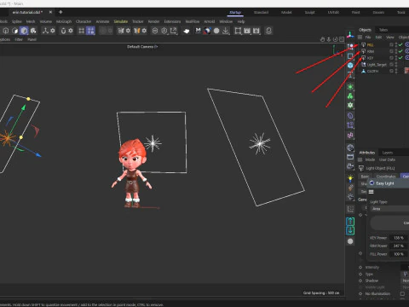This screenshot has height=307, width=409.
Task: Open the Character menu
Action: [x=84, y=21]
